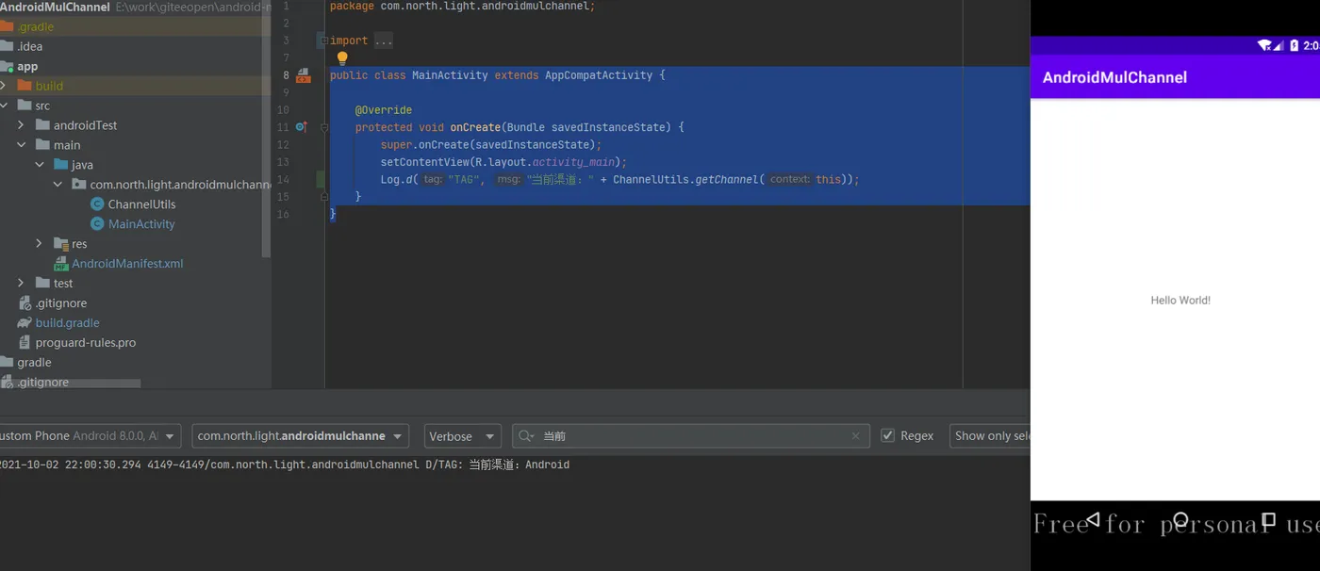Click the java source folder icon
The height and width of the screenshot is (571, 1320).
click(61, 165)
